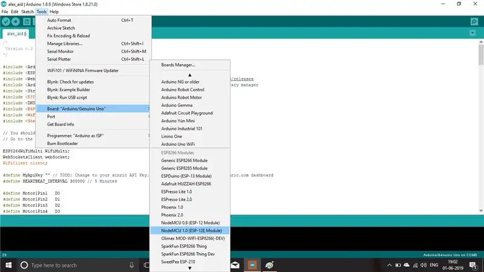484x272 pixels.
Task: Click the Arduino icon in taskbar
Action: 252,265
